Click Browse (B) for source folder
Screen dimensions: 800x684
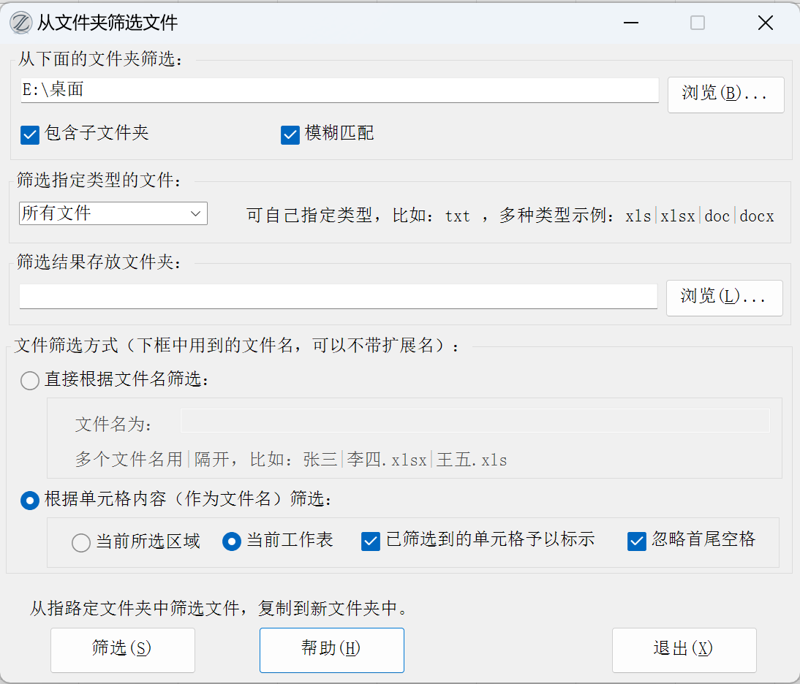click(725, 94)
